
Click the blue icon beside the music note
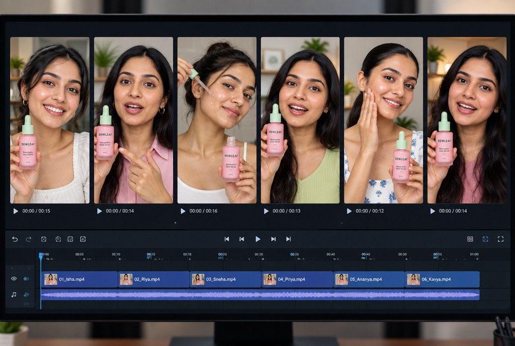pyautogui.click(x=26, y=295)
